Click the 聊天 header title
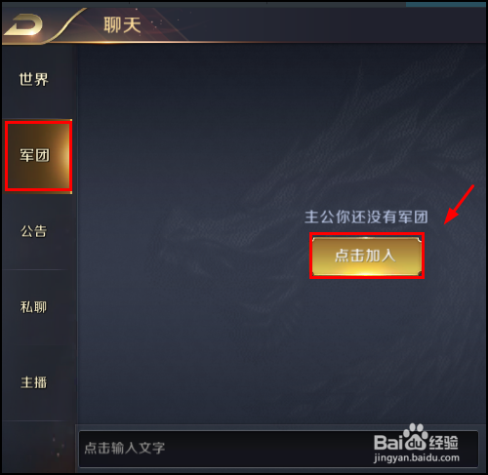 [x=122, y=25]
